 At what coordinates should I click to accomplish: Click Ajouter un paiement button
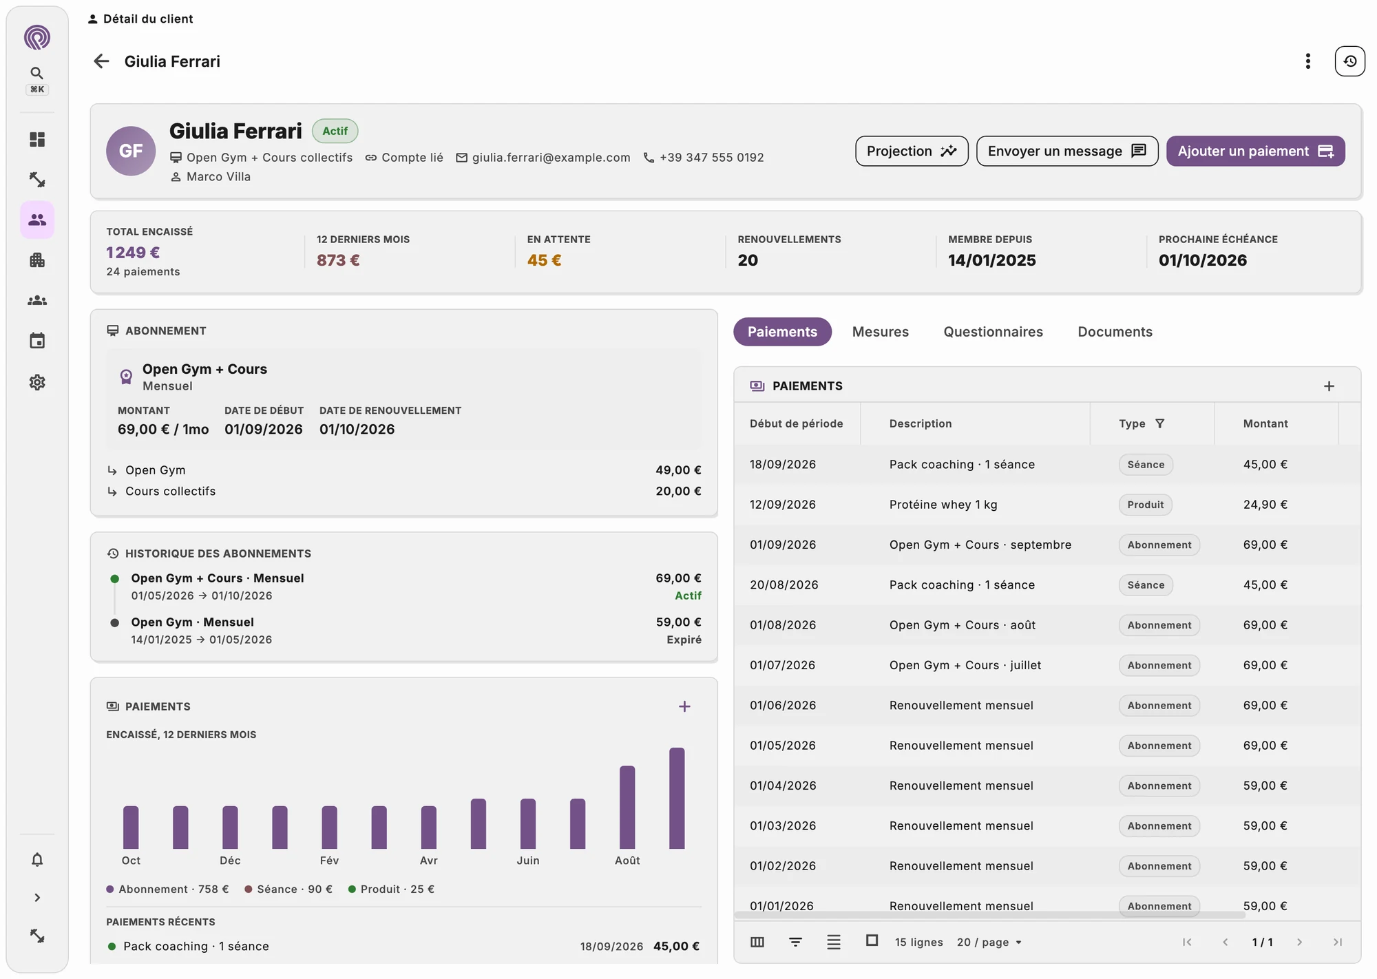coord(1255,151)
